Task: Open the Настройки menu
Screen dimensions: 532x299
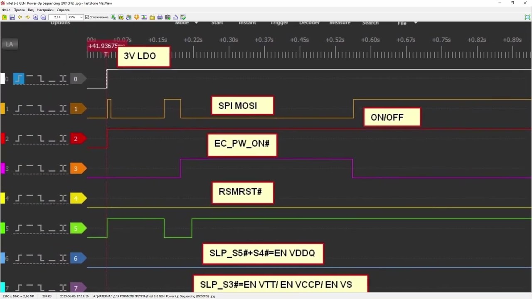Action: (45, 10)
